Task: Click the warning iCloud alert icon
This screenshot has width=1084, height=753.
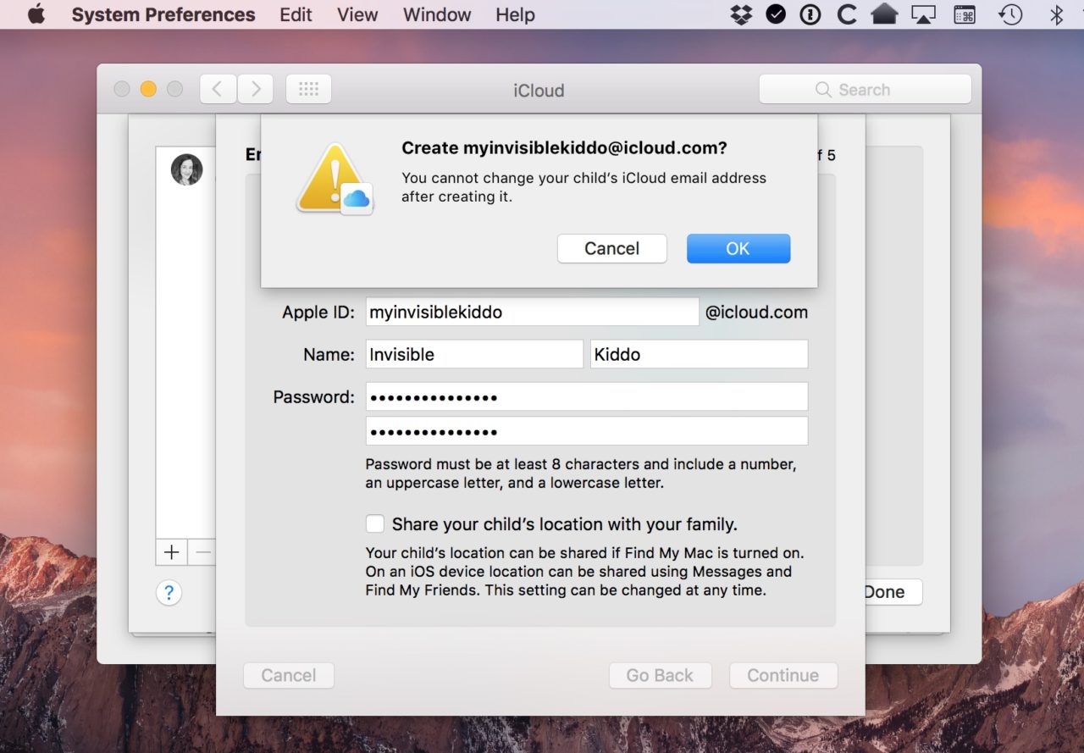Action: point(335,179)
